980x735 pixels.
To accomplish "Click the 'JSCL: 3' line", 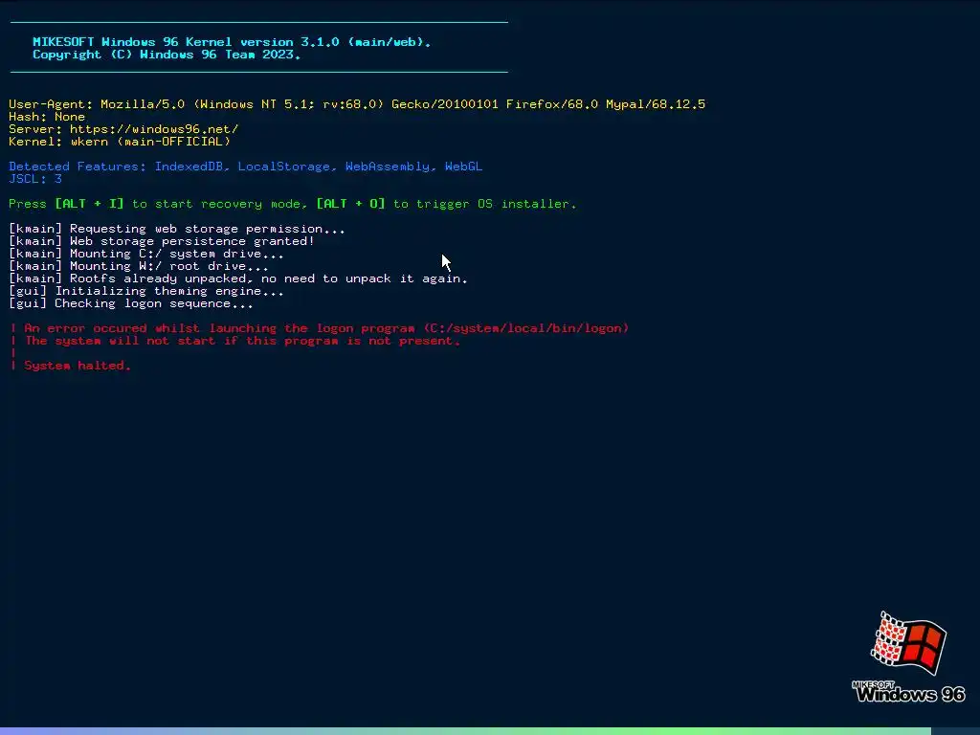I will (x=35, y=179).
